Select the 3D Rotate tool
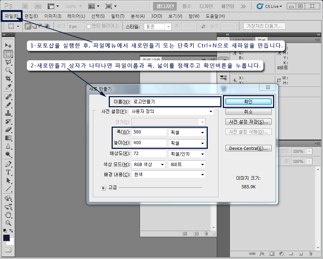323x259 pixels. pyautogui.click(x=8, y=198)
